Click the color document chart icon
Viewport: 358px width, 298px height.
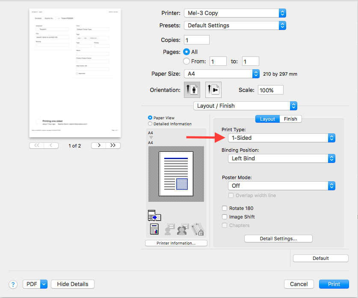coord(154,230)
